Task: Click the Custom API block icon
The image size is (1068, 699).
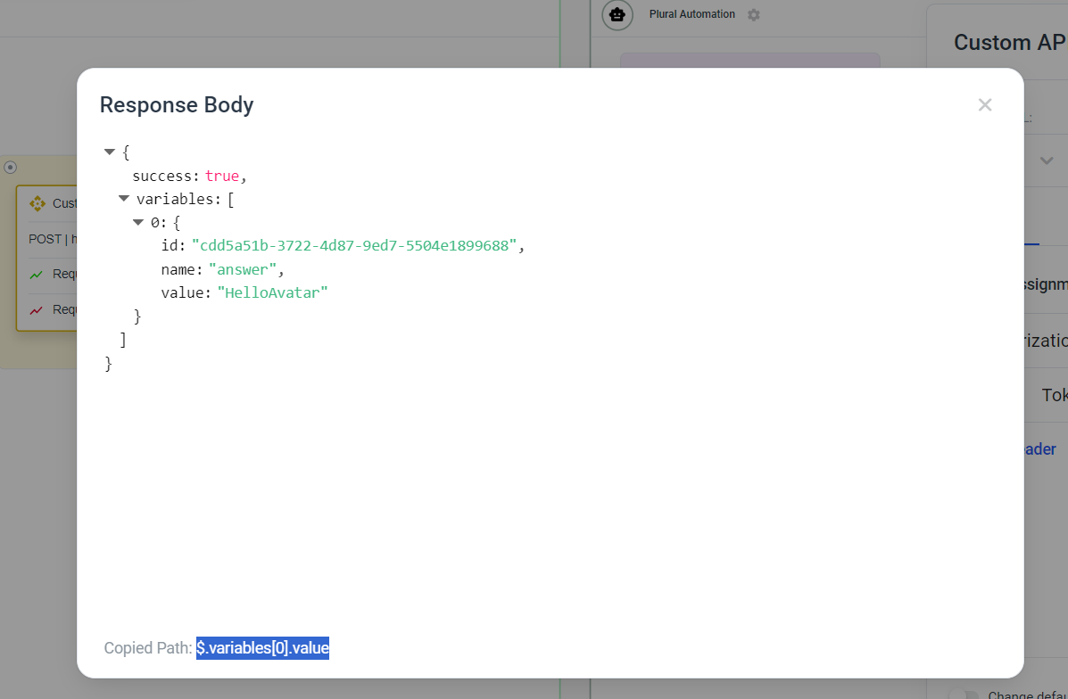Action: 37,203
